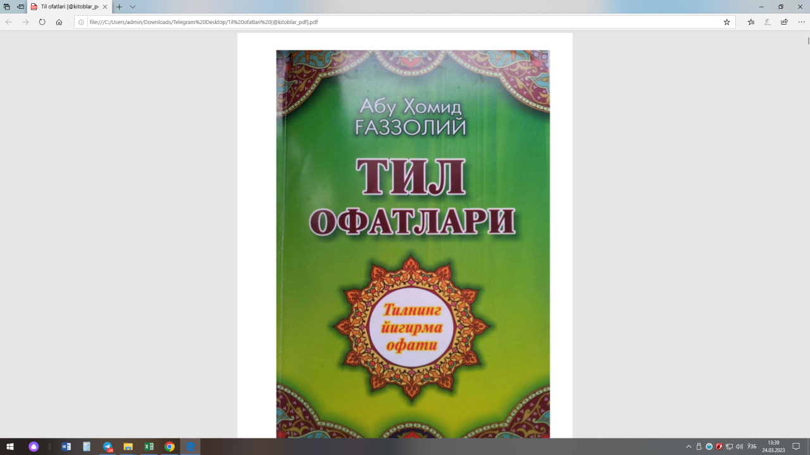Set the current tabs aside
Image resolution: width=810 pixels, height=455 pixels.
[20, 6]
